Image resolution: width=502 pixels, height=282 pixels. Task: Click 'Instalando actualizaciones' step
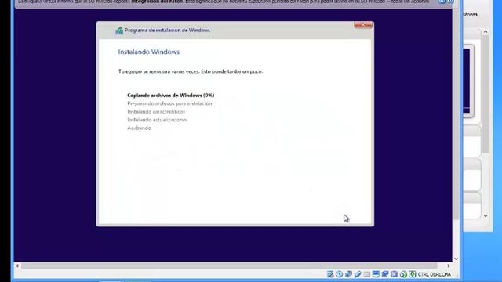[x=158, y=120]
